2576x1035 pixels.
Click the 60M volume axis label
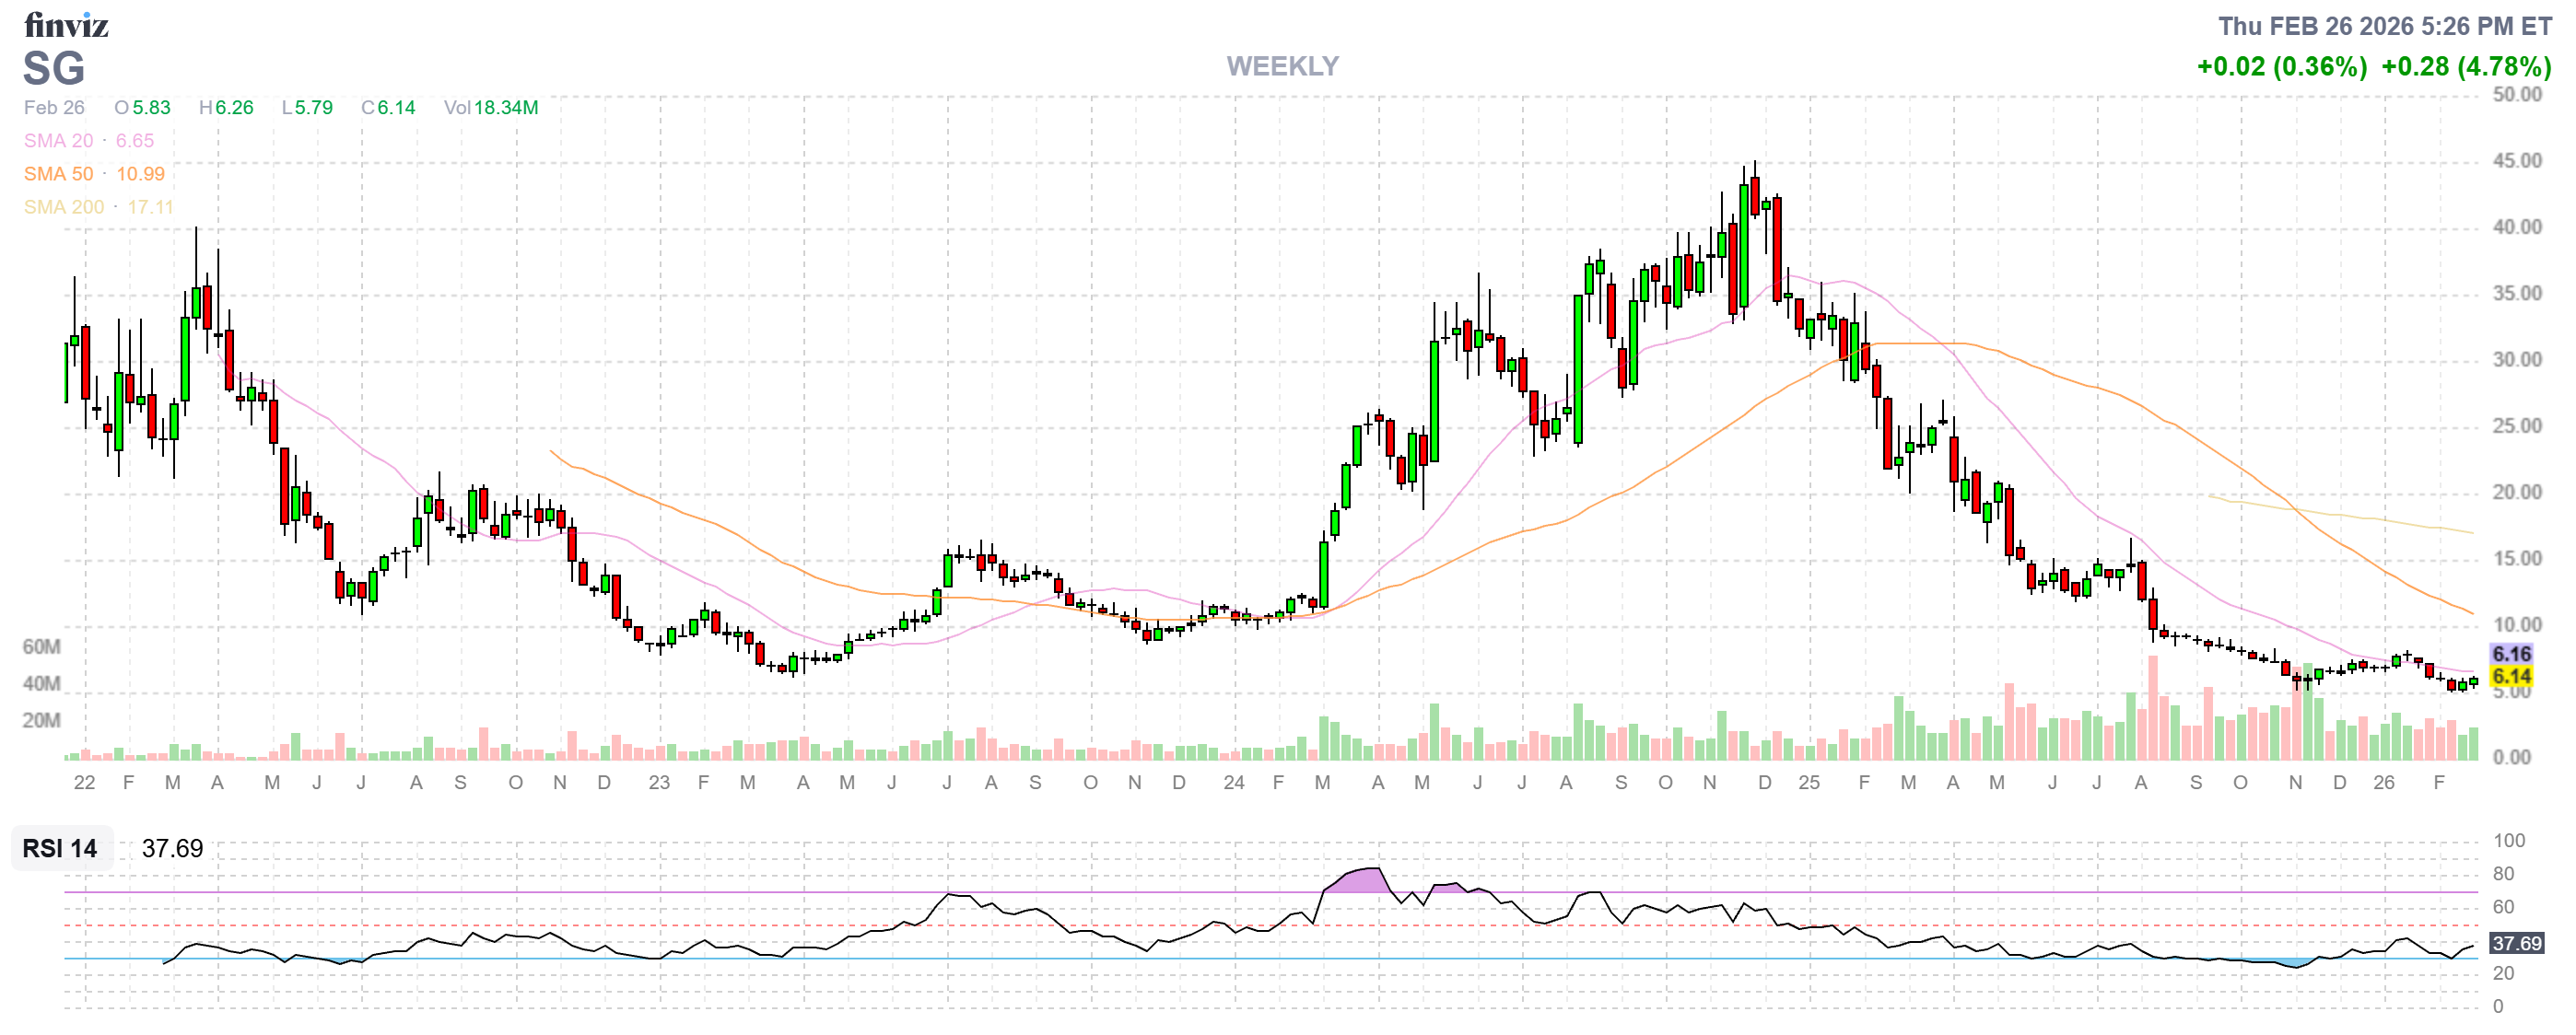(x=41, y=646)
